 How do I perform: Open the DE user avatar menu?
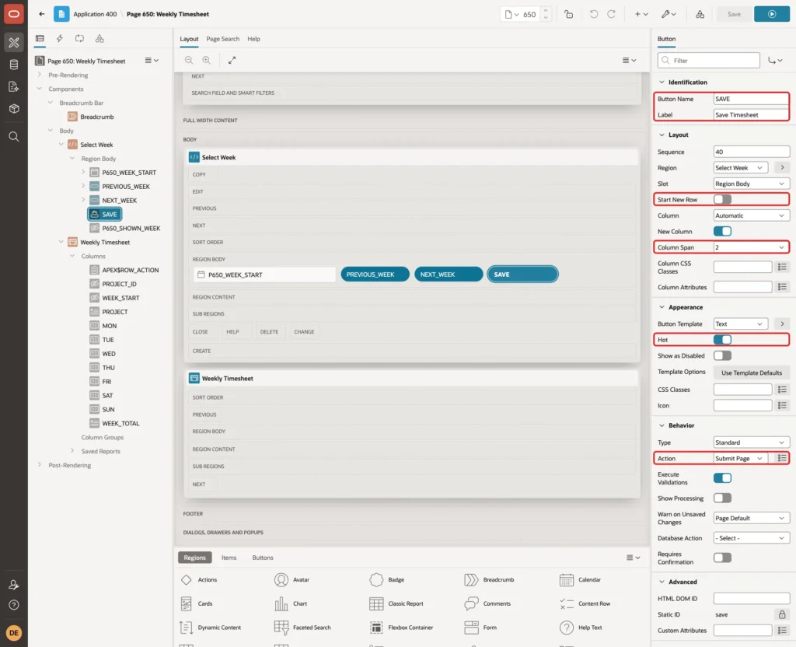click(x=14, y=633)
